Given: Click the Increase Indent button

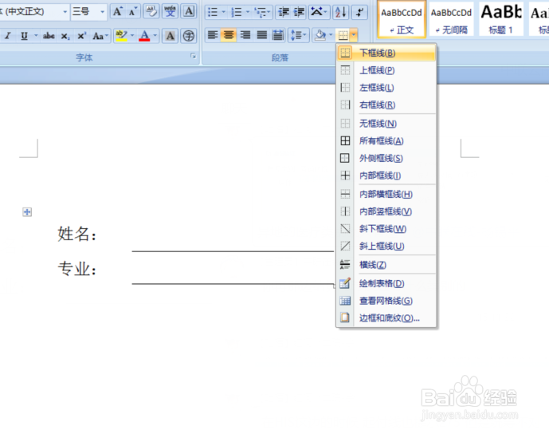Looking at the screenshot, I should coord(299,13).
